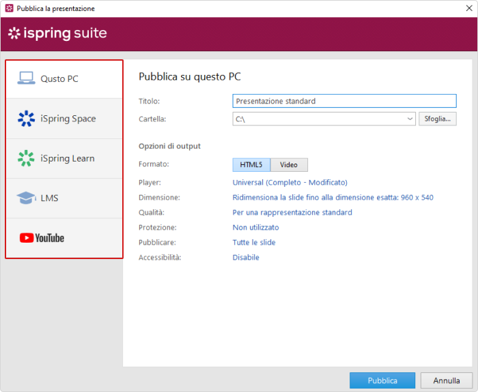Click the Titolo: label

[149, 101]
